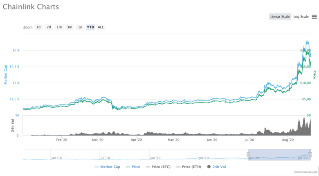Toggle Price (ETH) series in legend
Screen dimensions: 319x176
pyautogui.click(x=189, y=167)
